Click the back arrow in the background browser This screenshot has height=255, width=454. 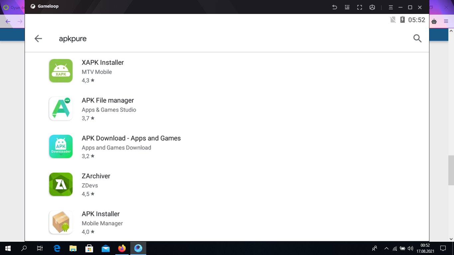(x=8, y=22)
